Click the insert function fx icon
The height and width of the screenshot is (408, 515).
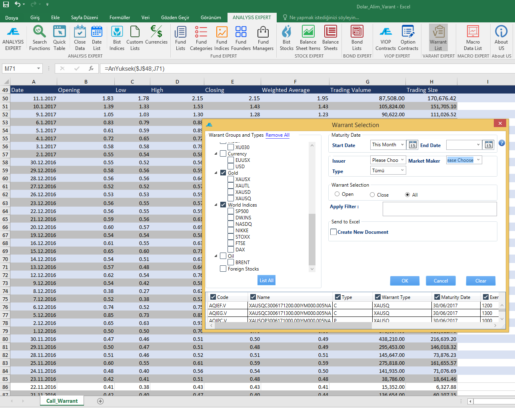91,68
